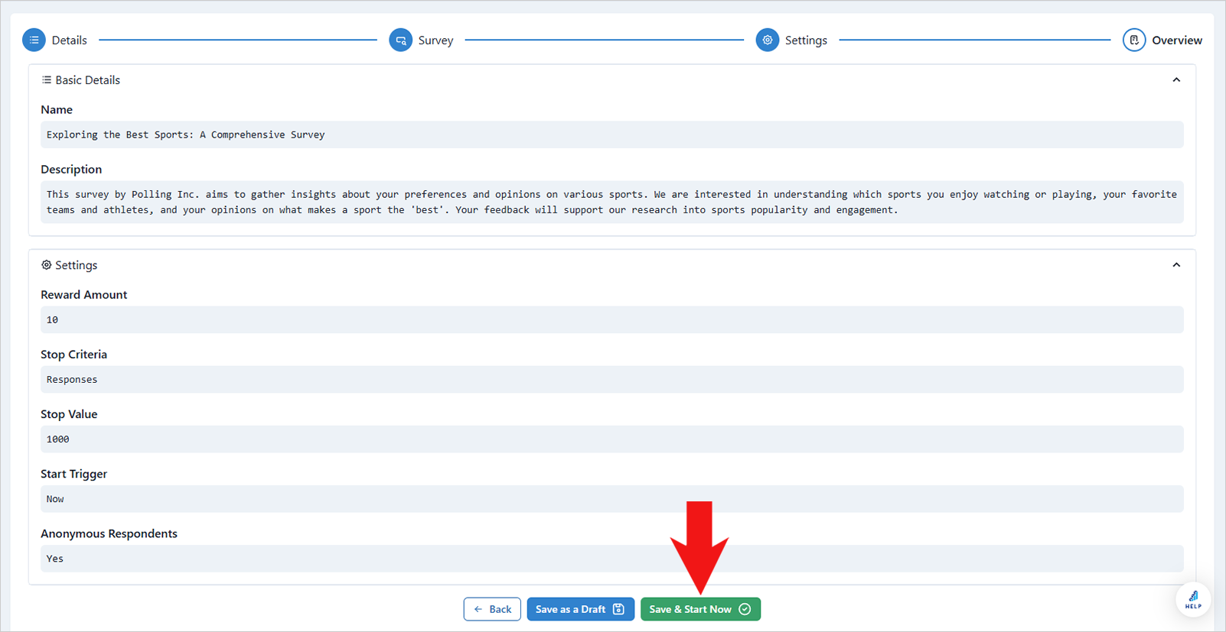Click the Stop Criteria Responses field

pyautogui.click(x=612, y=379)
